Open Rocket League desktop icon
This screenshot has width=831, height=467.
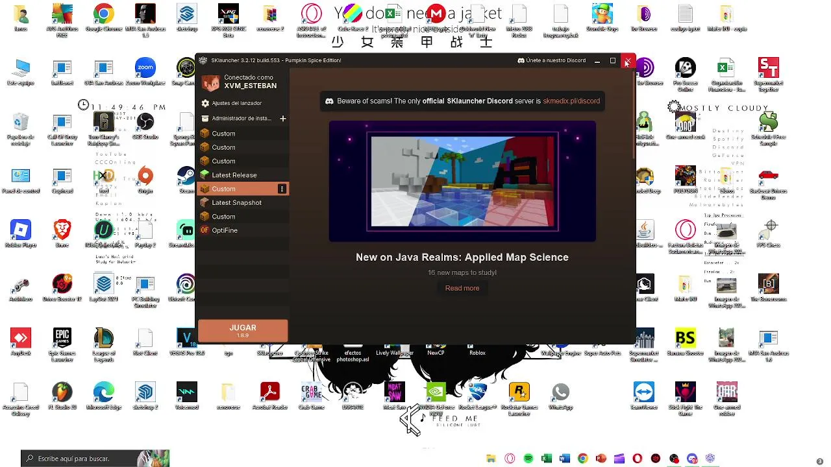click(478, 396)
